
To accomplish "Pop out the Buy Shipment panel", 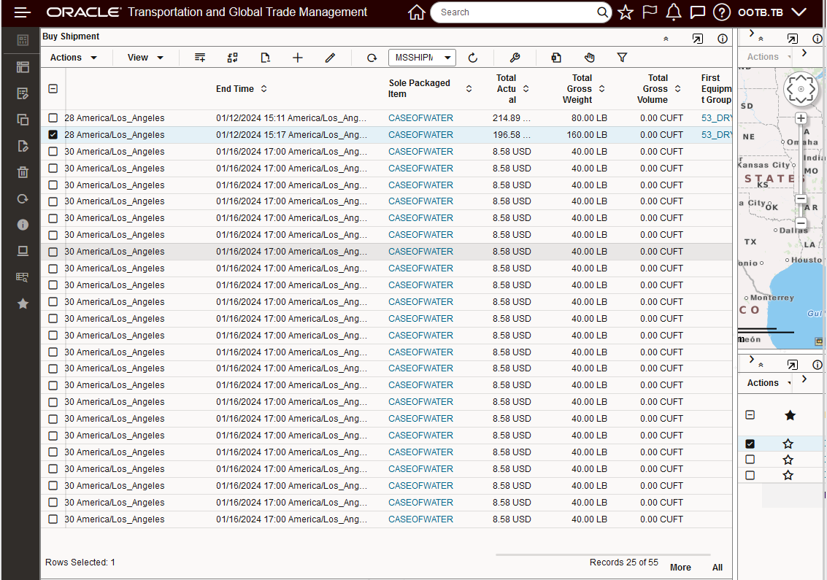I will (x=697, y=39).
